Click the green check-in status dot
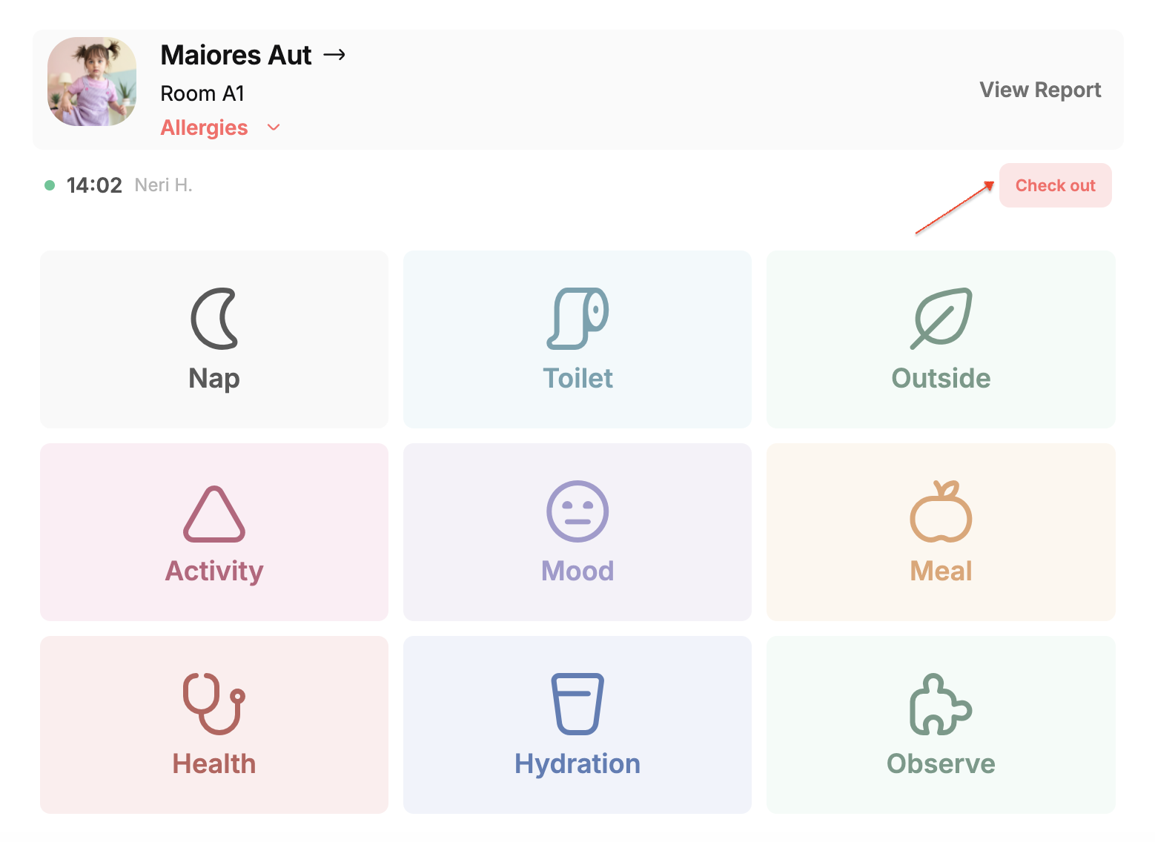The height and width of the screenshot is (842, 1155). pyautogui.click(x=50, y=185)
